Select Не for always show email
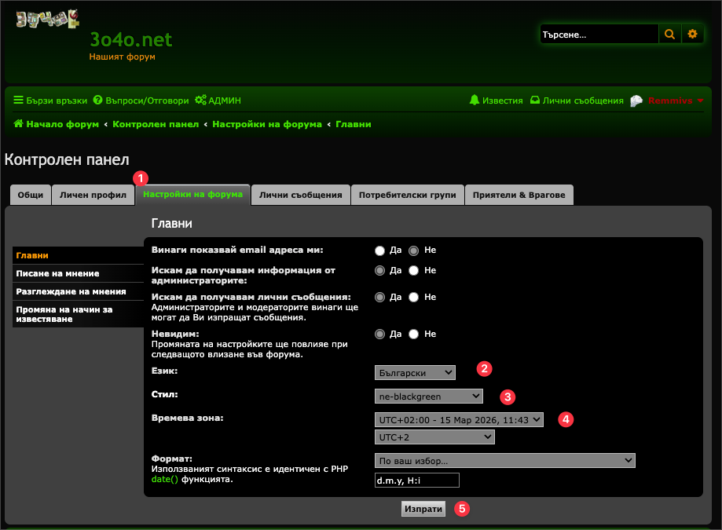722x530 pixels. pos(413,250)
